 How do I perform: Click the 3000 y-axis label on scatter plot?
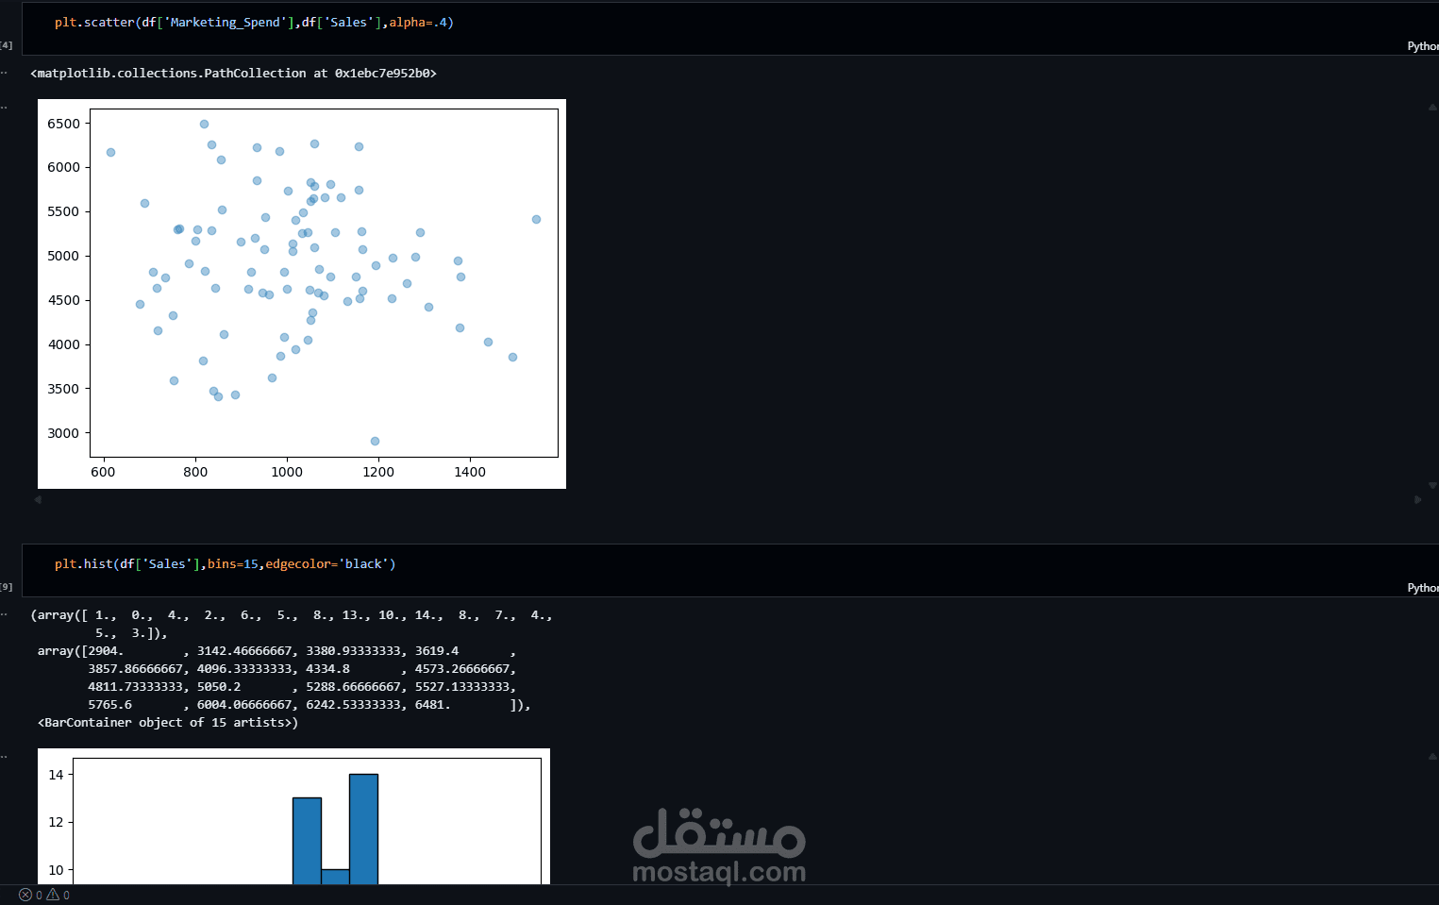(x=64, y=433)
